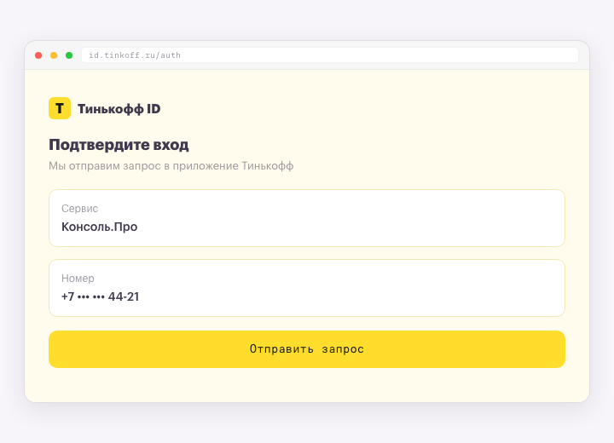Select the Сервис field showing Консоль.Про
Screen dimensions: 614x443
(307, 218)
